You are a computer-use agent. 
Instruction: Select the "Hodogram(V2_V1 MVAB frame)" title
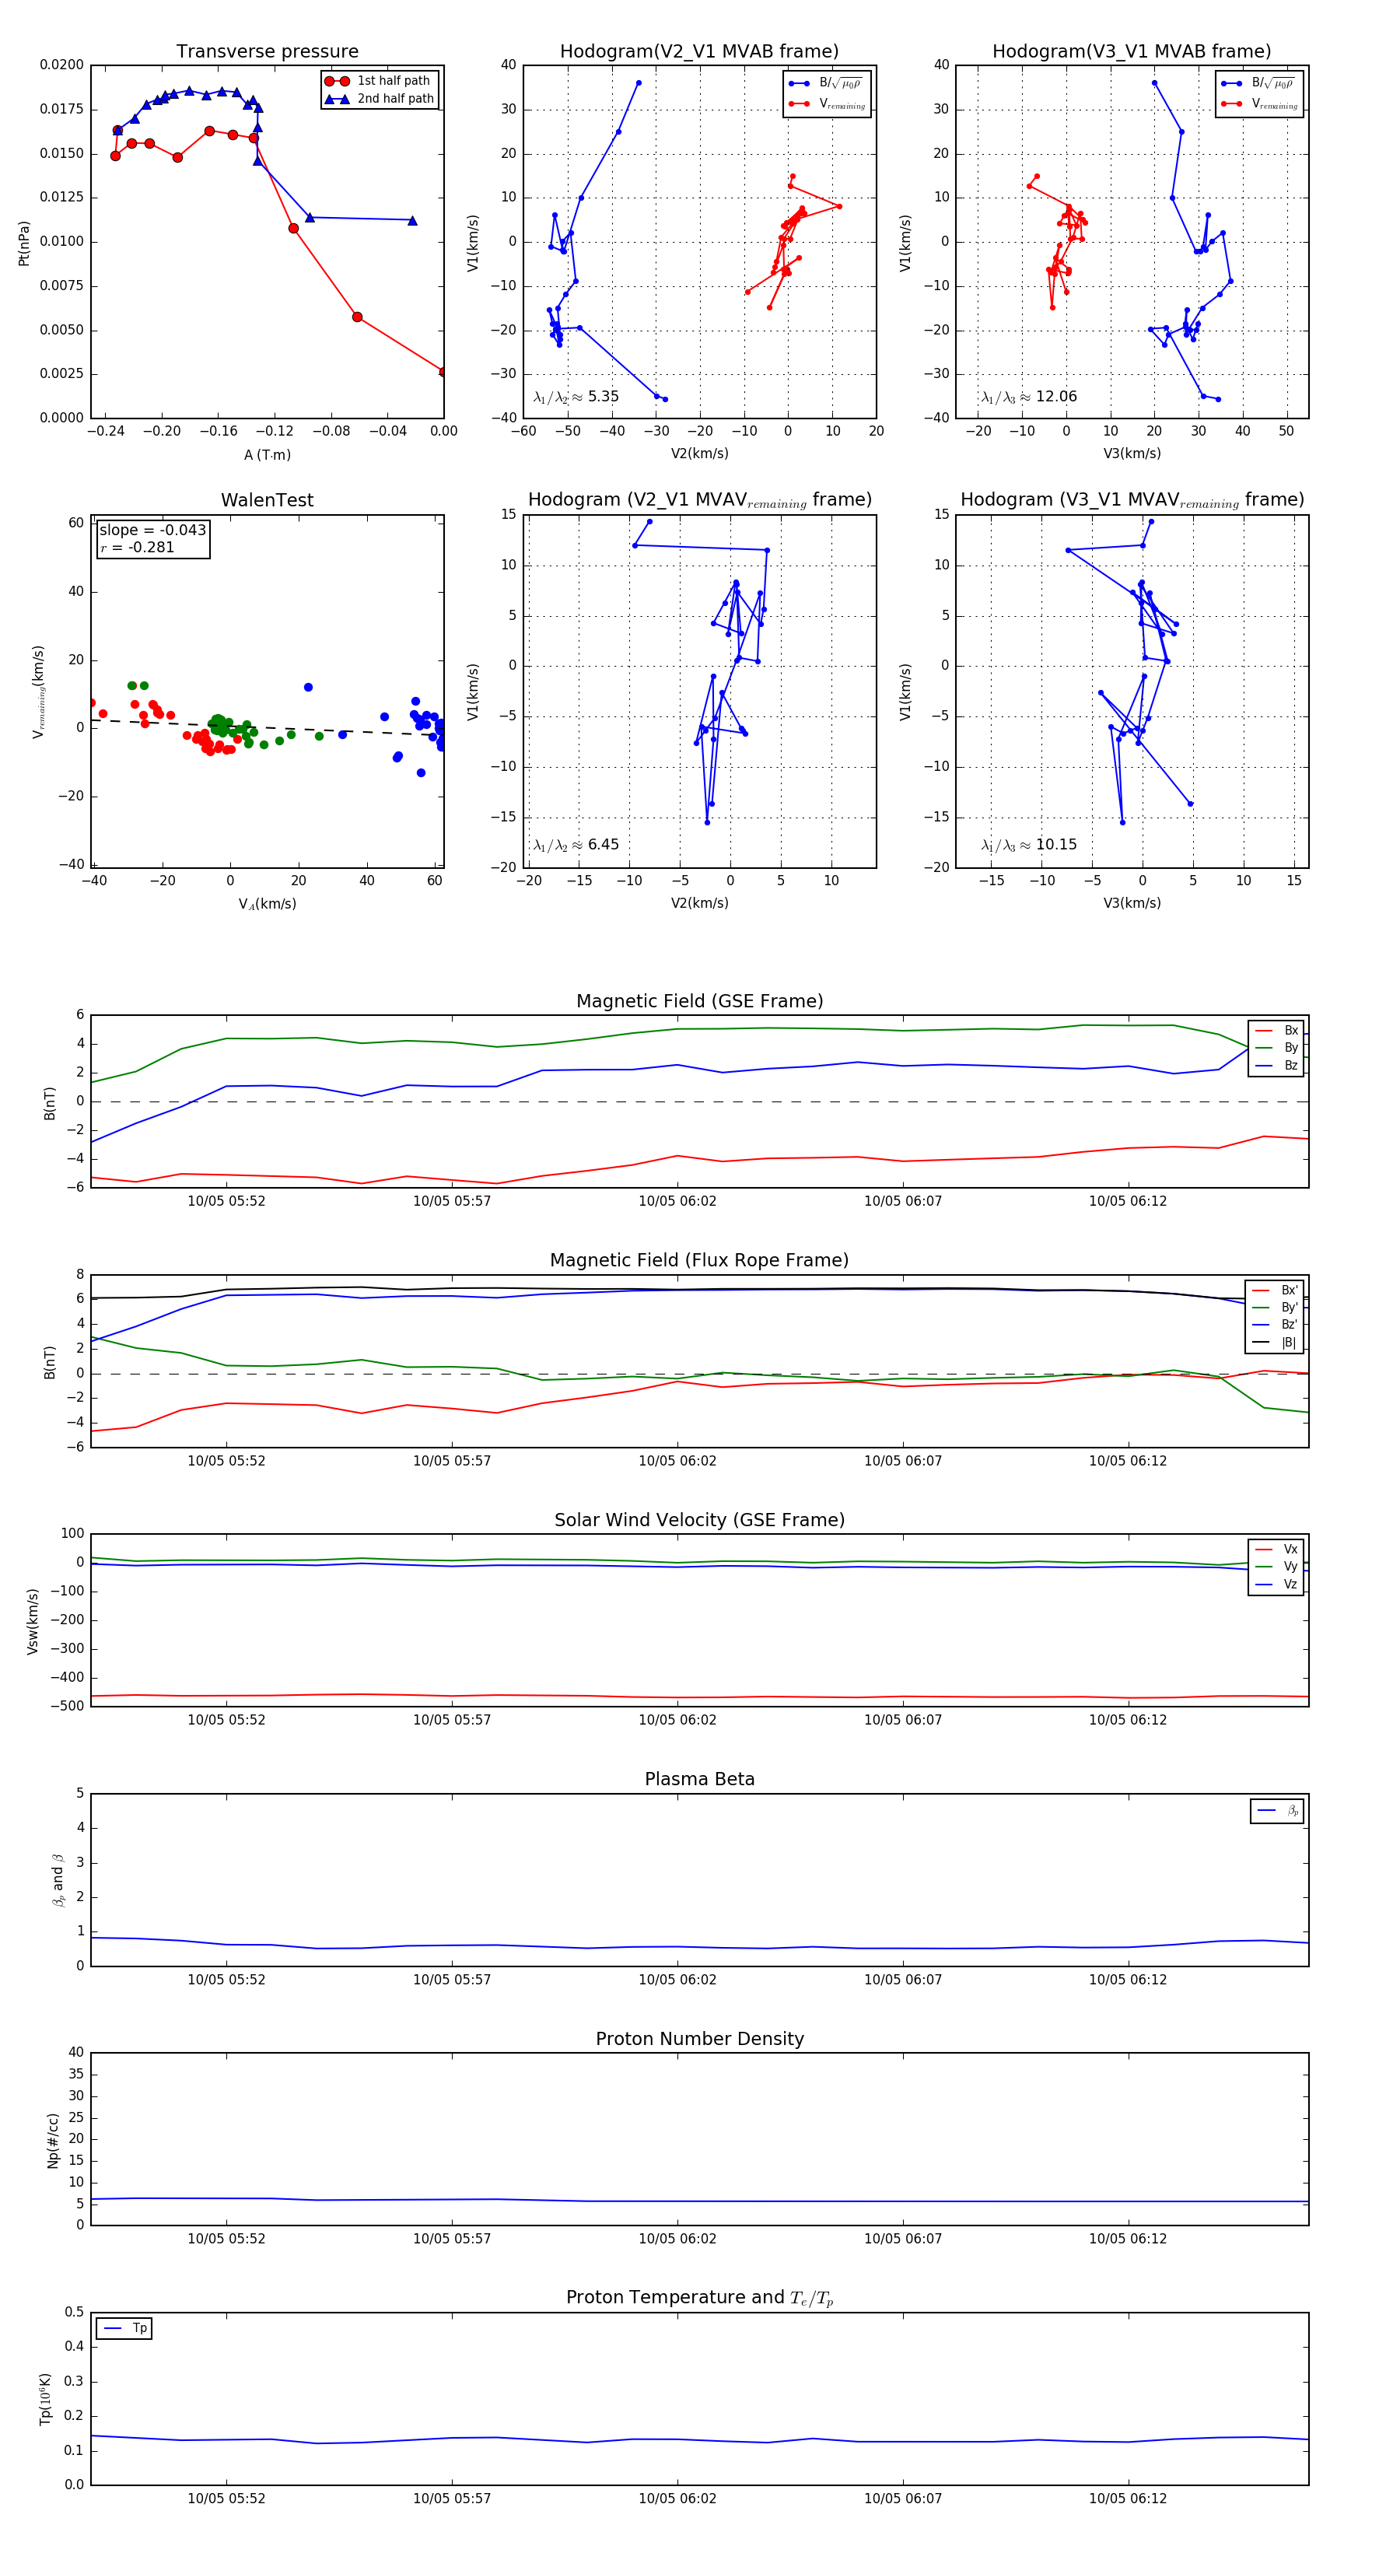coord(699,52)
